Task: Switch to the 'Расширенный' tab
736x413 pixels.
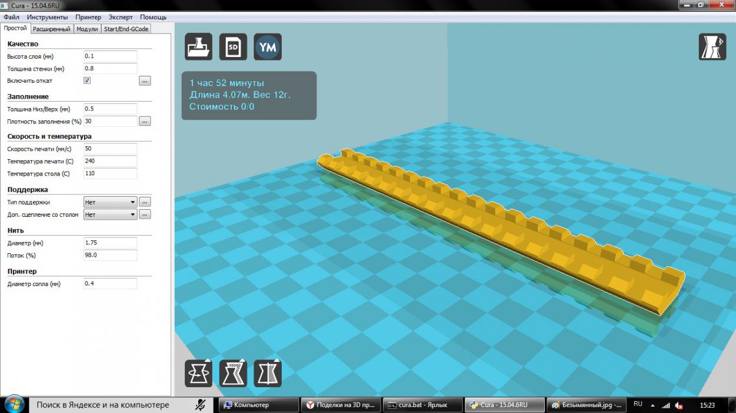Action: 51,29
